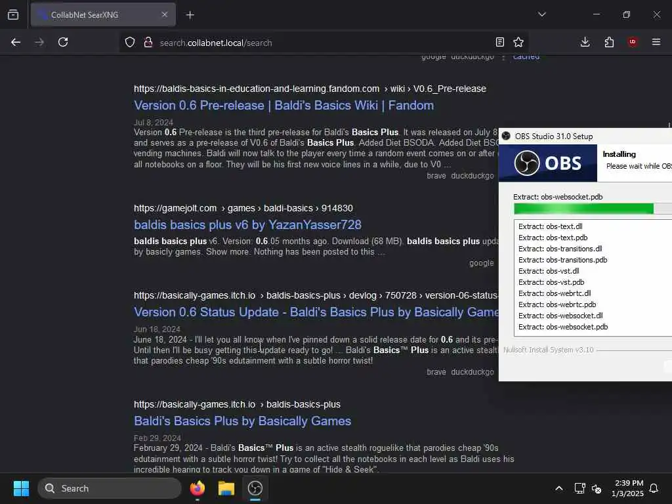This screenshot has width=672, height=504.
Task: Go back to the previous page
Action: 16,42
